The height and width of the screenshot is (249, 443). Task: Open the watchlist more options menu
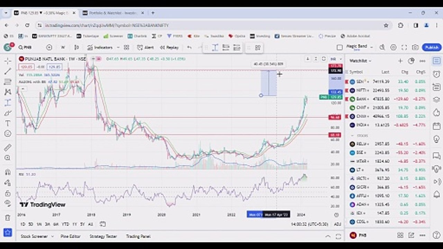click(422, 61)
